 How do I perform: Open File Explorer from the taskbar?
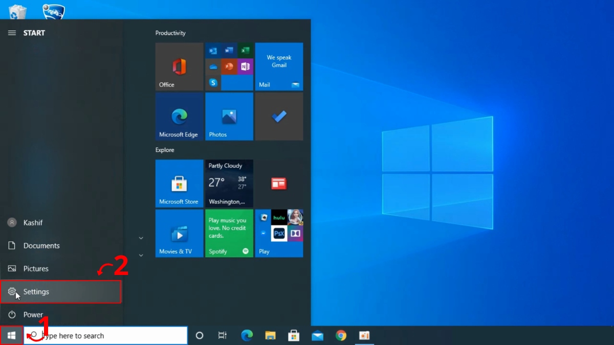pos(270,335)
